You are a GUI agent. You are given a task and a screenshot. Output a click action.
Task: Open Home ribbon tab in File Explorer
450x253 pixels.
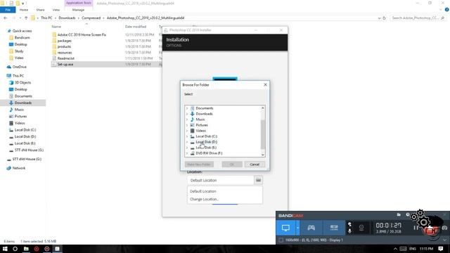coord(24,10)
